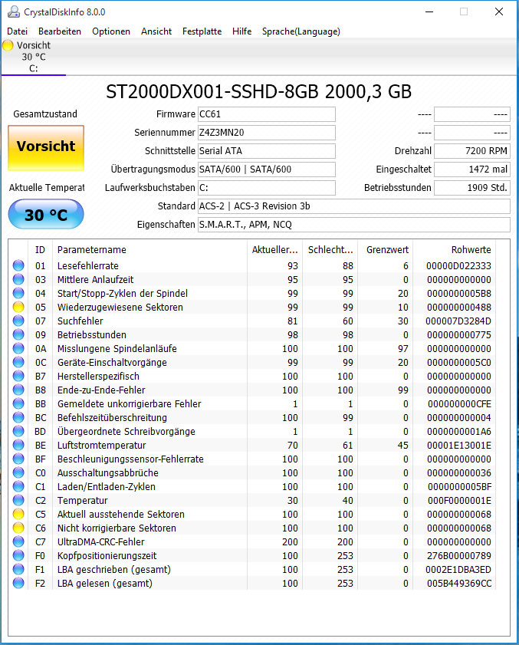Click drive title ST2000DX001-SSHD-8GB 2000,3 GB
The width and height of the screenshot is (519, 645).
pos(259,92)
